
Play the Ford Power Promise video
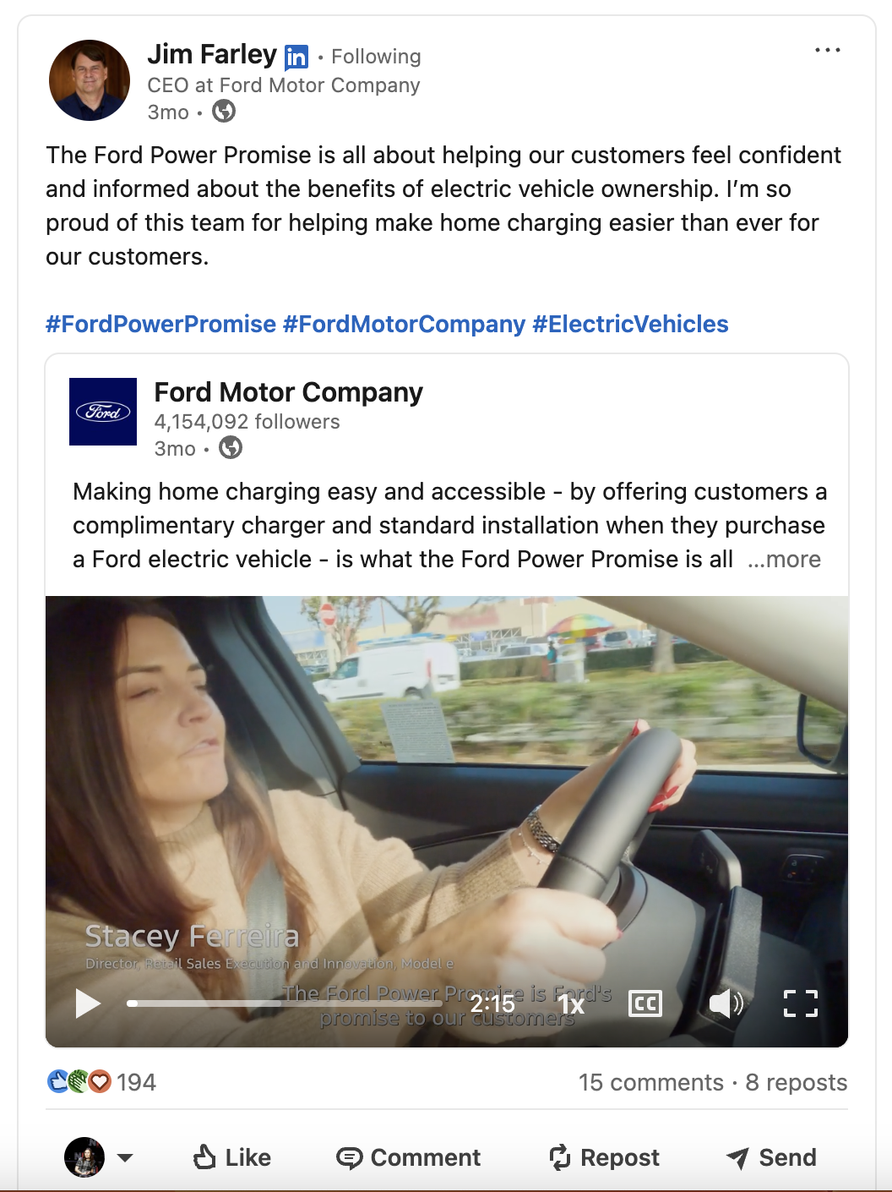88,1003
